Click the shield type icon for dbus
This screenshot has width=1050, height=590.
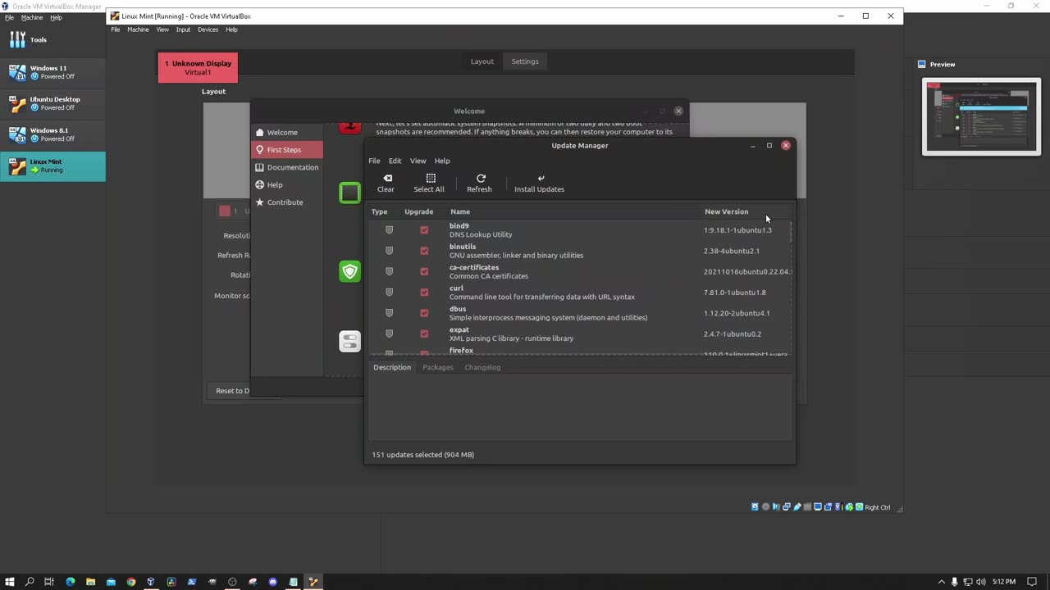(x=390, y=313)
